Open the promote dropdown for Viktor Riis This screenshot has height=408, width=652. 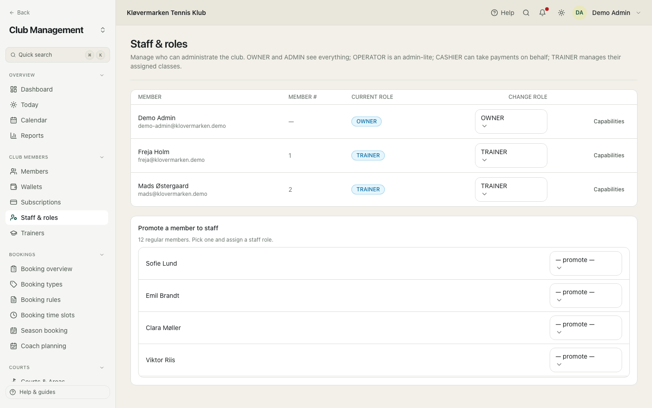click(x=586, y=360)
